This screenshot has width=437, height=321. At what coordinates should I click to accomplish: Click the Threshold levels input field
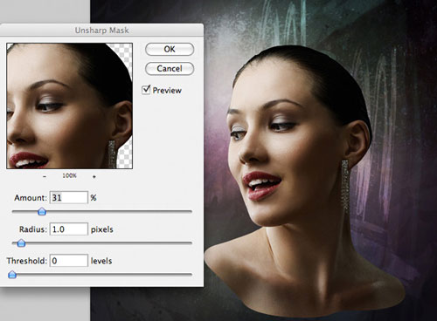[69, 261]
